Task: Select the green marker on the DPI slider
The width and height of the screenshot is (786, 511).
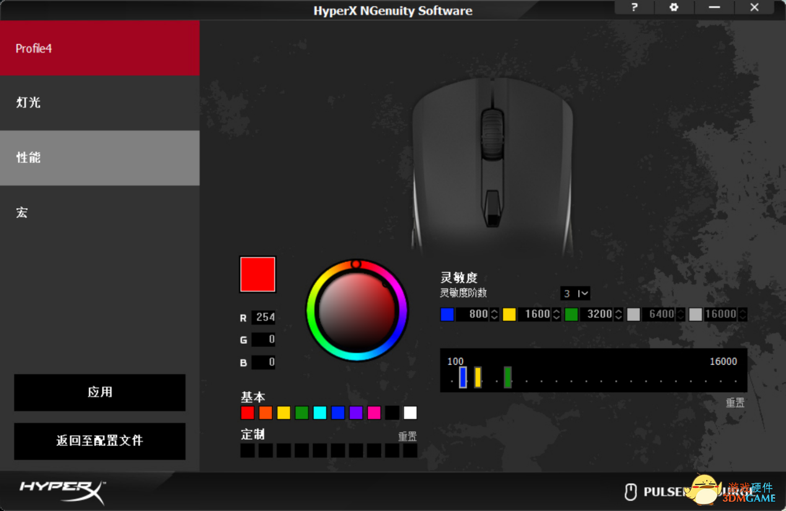Action: coord(507,377)
